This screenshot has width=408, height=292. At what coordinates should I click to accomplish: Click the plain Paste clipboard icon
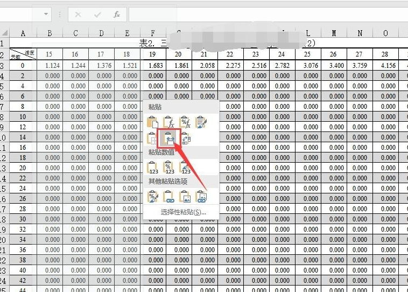click(x=152, y=122)
